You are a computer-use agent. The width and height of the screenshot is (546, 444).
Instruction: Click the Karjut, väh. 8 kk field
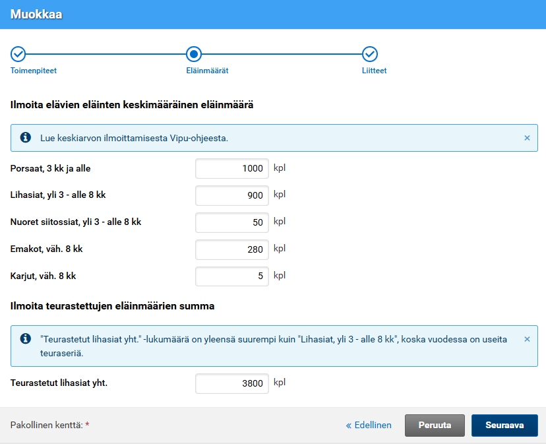coord(232,276)
